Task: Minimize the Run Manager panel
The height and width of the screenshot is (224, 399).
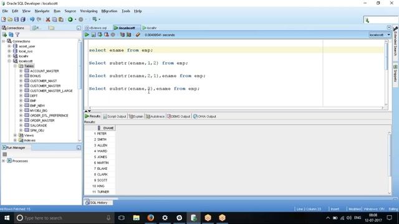Action: (x=79, y=147)
